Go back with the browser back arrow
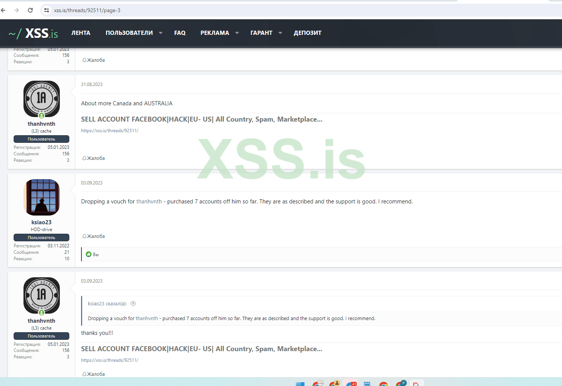This screenshot has height=386, width=562. pyautogui.click(x=3, y=10)
